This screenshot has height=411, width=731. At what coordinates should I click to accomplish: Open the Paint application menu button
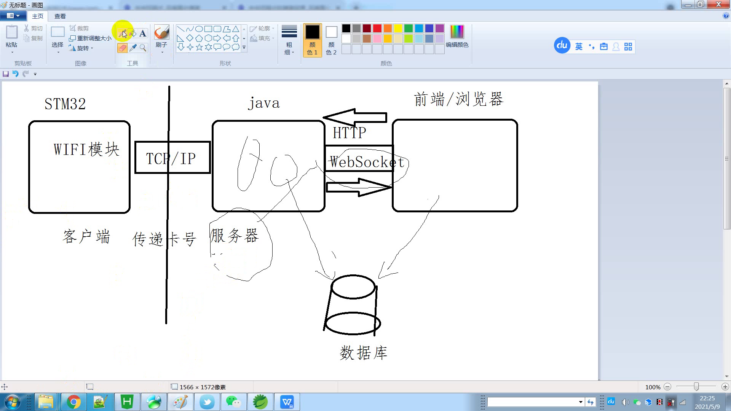[13, 16]
